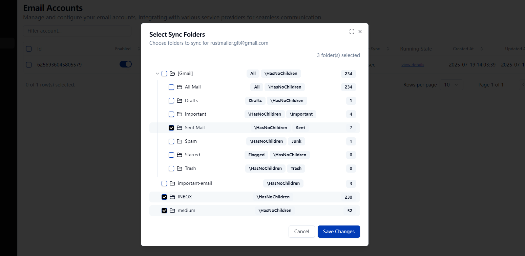Open the view details link
This screenshot has height=256, width=525.
coord(413,65)
